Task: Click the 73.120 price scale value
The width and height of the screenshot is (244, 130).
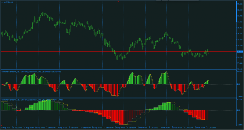Action: tap(240, 69)
